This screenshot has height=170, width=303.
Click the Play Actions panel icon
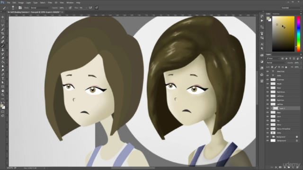262,21
